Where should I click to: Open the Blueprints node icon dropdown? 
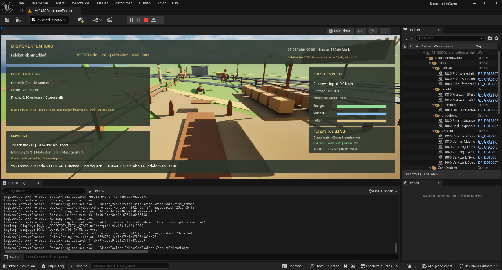point(97,20)
